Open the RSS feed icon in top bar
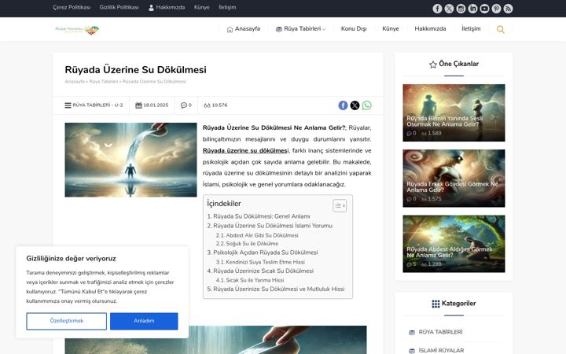This screenshot has width=566, height=354. [509, 9]
